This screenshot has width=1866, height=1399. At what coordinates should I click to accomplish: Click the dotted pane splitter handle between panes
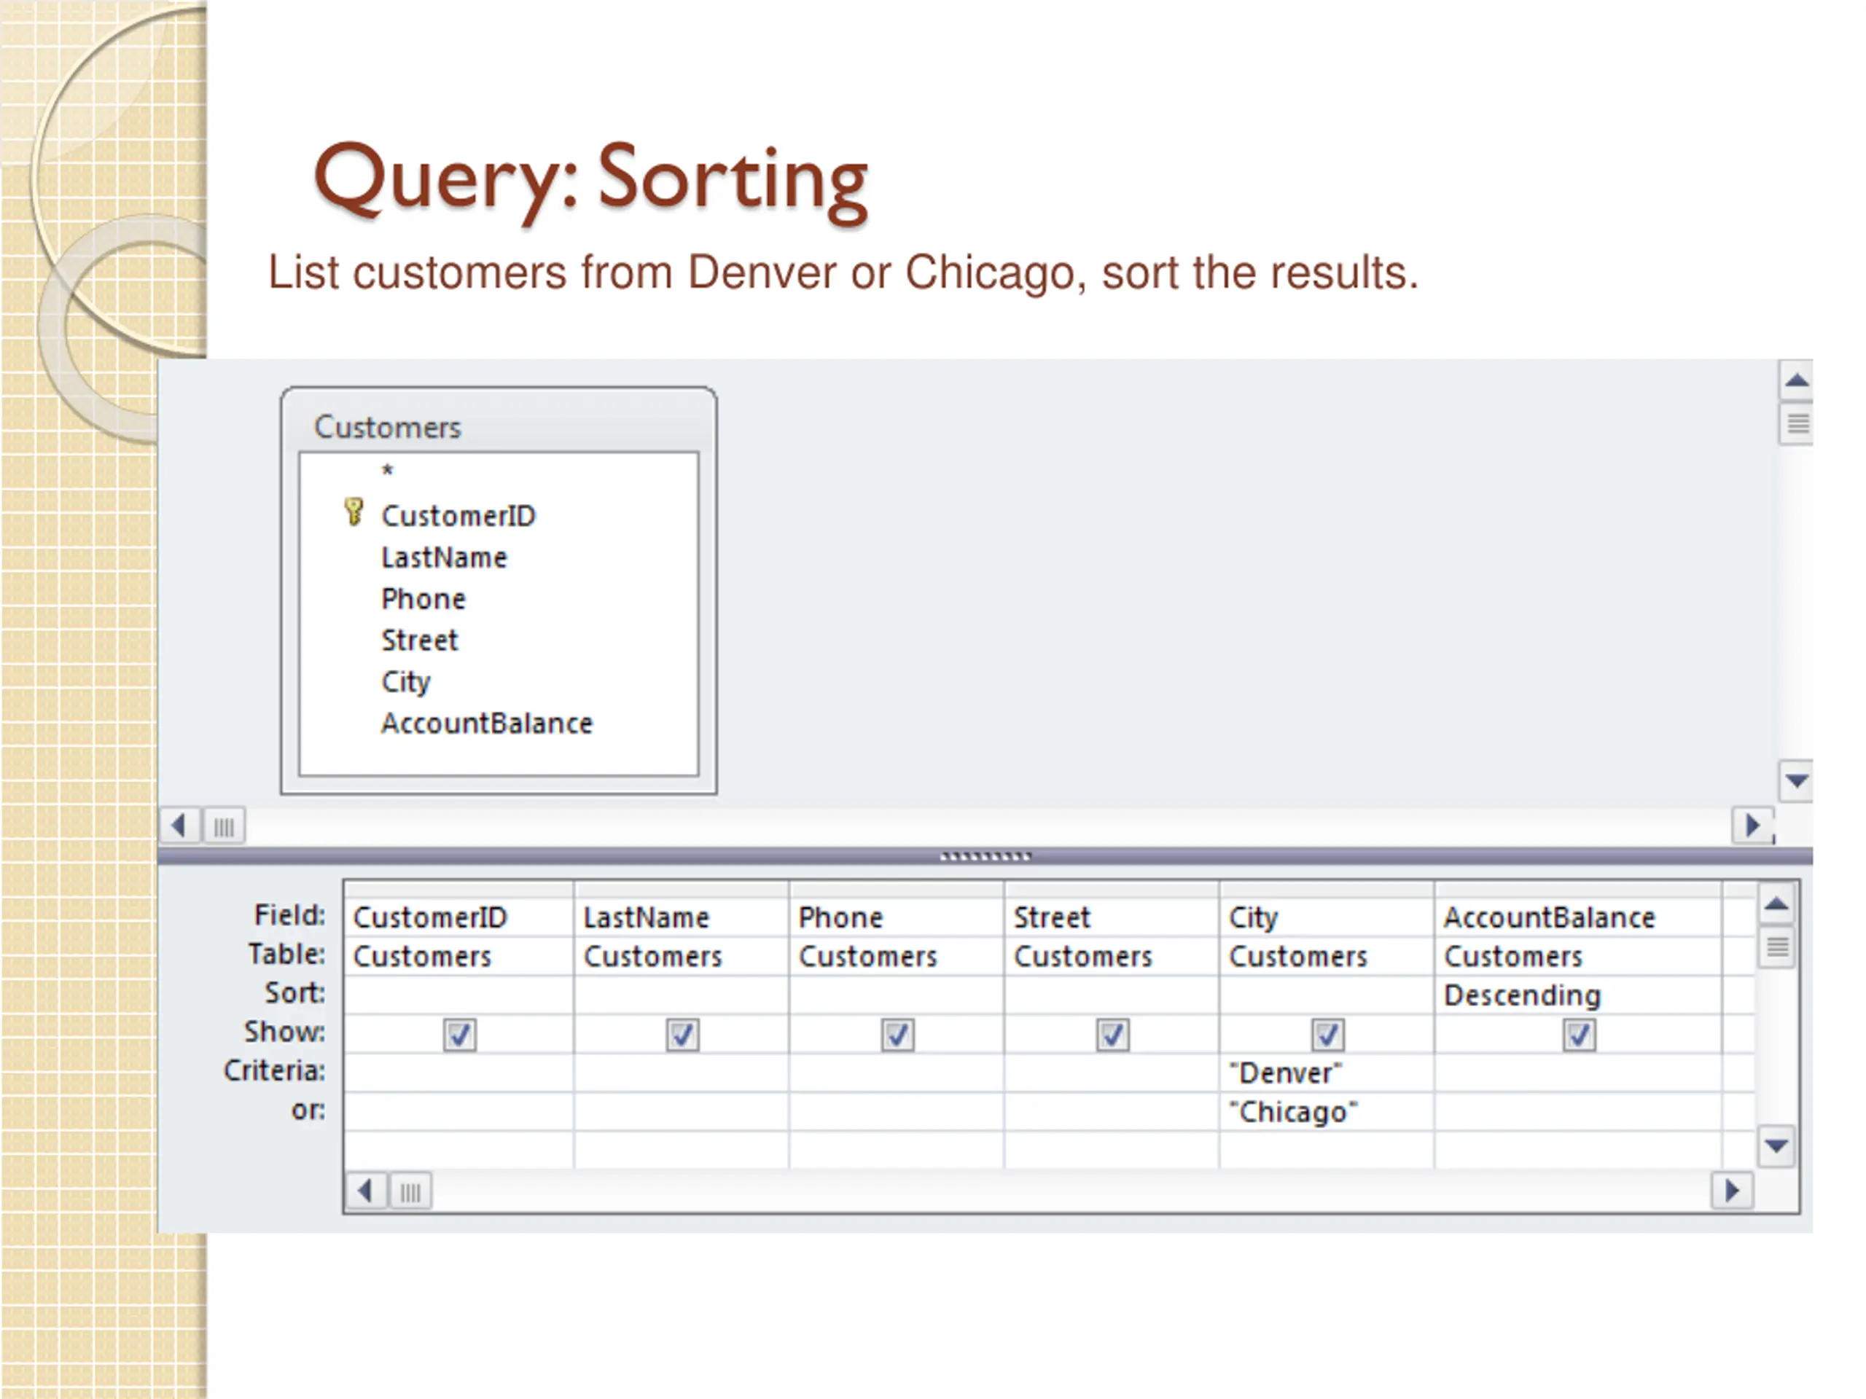coord(985,857)
